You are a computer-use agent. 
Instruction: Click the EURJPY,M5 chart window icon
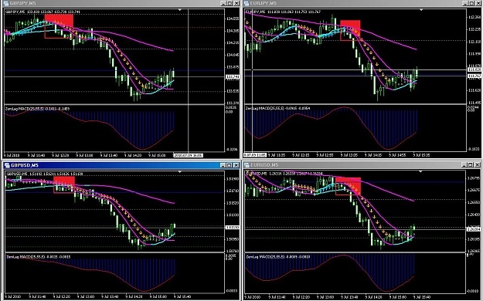(247, 3)
